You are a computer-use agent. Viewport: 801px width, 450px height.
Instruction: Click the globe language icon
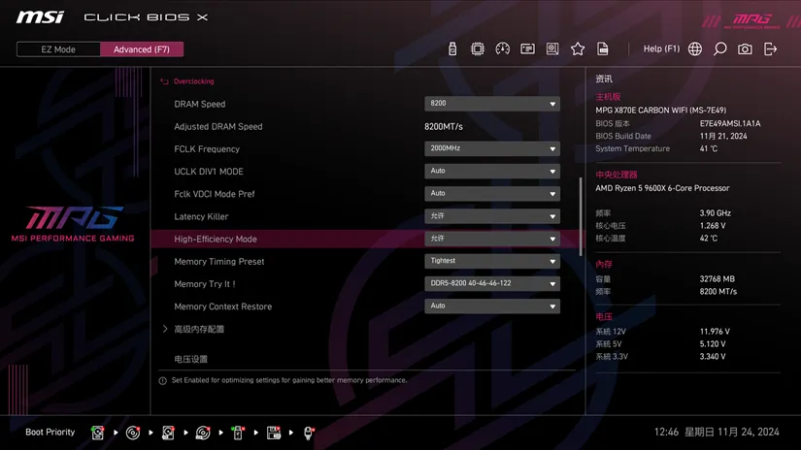pyautogui.click(x=695, y=48)
